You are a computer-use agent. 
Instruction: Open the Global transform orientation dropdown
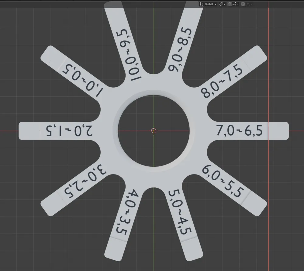point(208,4)
